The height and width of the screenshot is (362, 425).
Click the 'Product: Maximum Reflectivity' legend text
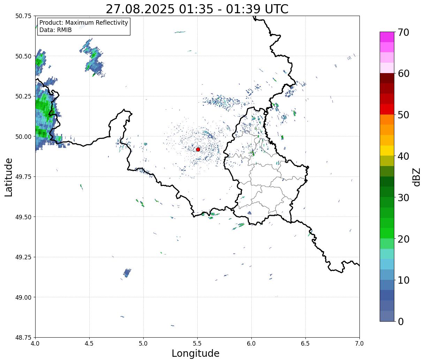(x=84, y=23)
